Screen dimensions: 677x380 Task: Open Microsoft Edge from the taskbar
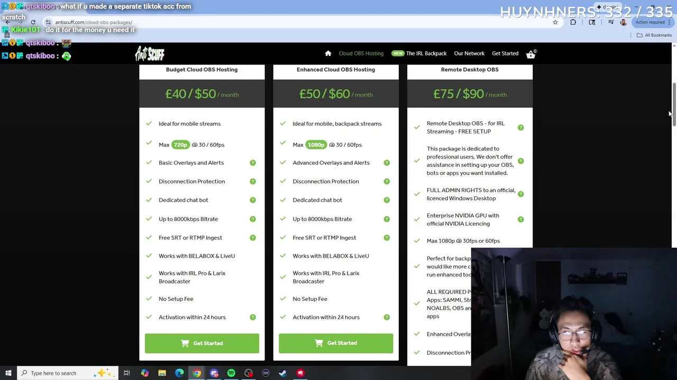point(179,373)
